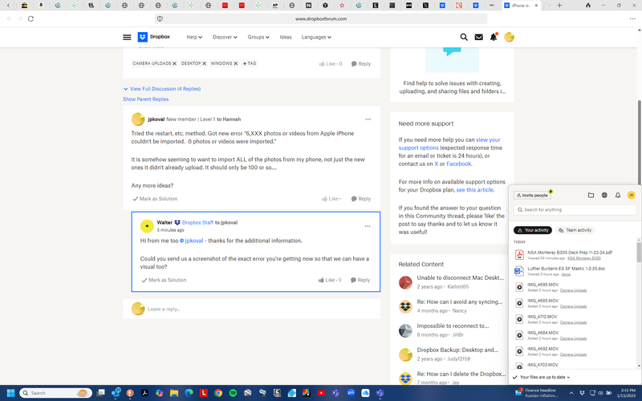The width and height of the screenshot is (642, 401).
Task: Expand the Languages dropdown menu
Action: click(316, 37)
